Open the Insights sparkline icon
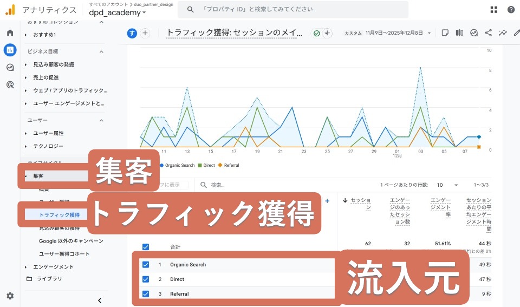This screenshot has height=307, width=520. pyautogui.click(x=503, y=33)
